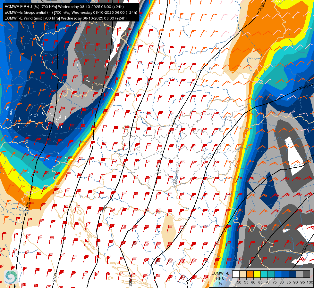Viewport: 314px width, 288px height.
Task: Click the ECMWF-E label in the legend
Action: pos(220,273)
